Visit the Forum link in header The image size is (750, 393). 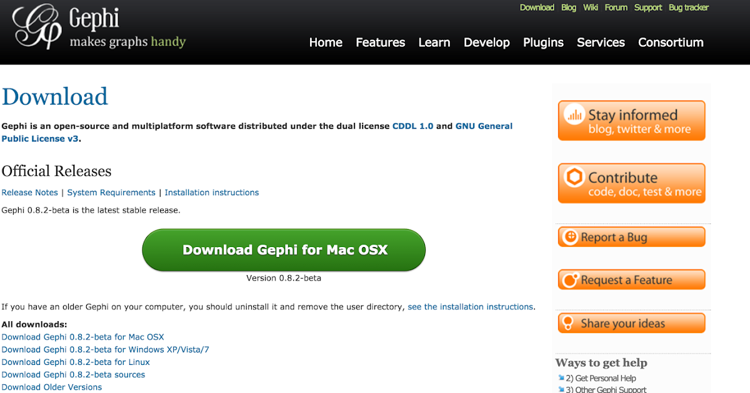tap(616, 7)
